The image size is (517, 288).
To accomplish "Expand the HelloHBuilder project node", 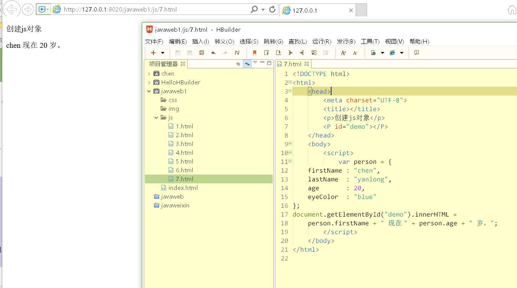I will click(x=149, y=82).
